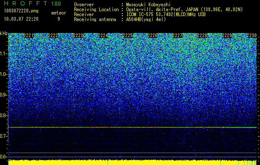Viewport: 260px width, 165px height.
Task: Click the 2223 time marker
Action: [78, 35]
